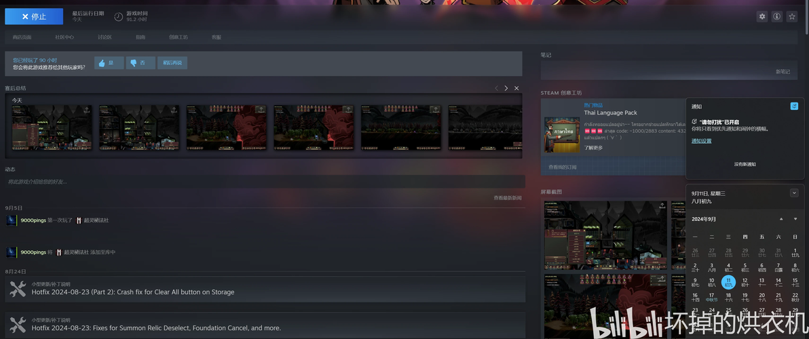This screenshot has width=809, height=339.
Task: Click upload icon on red dragon screenshot
Action: pos(662,279)
